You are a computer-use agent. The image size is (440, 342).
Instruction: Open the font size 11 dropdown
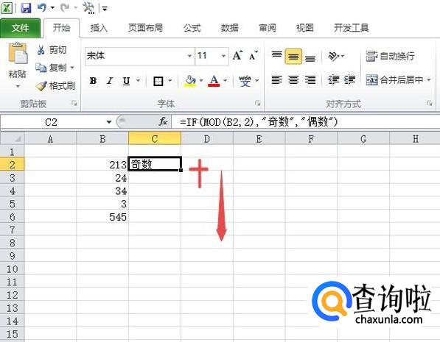223,56
